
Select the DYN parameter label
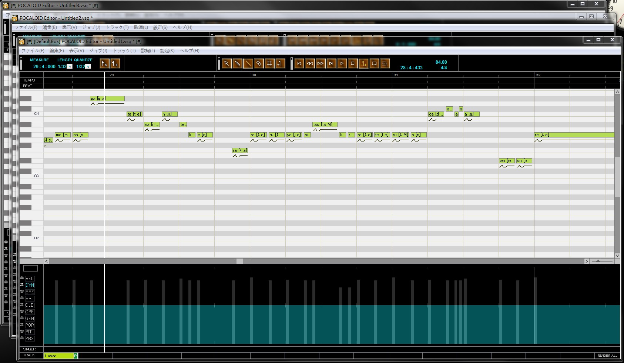pos(30,285)
